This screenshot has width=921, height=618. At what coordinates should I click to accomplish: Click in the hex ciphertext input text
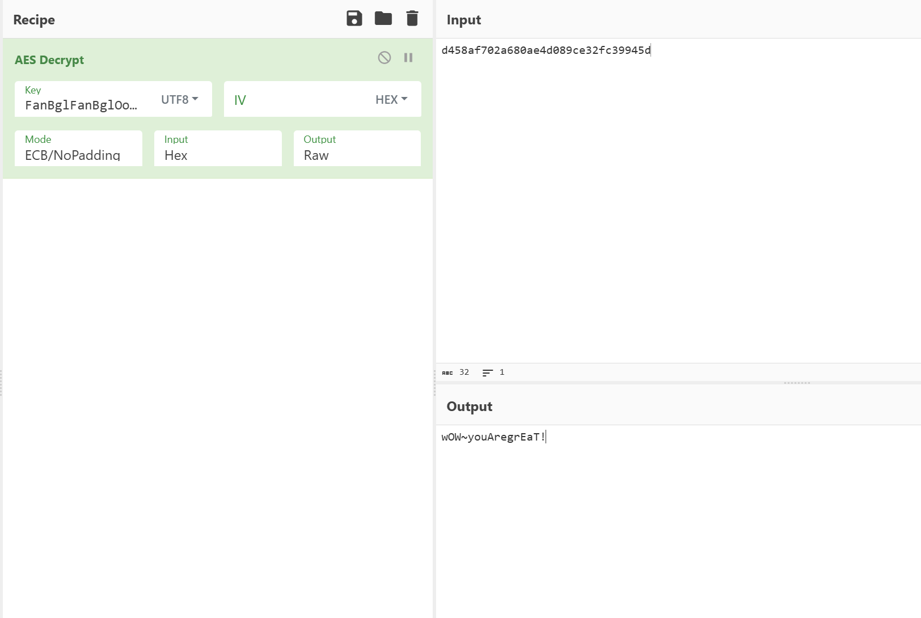pos(546,50)
